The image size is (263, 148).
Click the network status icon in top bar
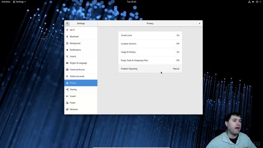click(249, 2)
